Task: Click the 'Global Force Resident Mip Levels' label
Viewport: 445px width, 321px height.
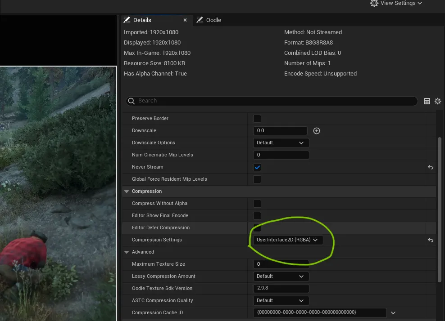Action: point(169,179)
